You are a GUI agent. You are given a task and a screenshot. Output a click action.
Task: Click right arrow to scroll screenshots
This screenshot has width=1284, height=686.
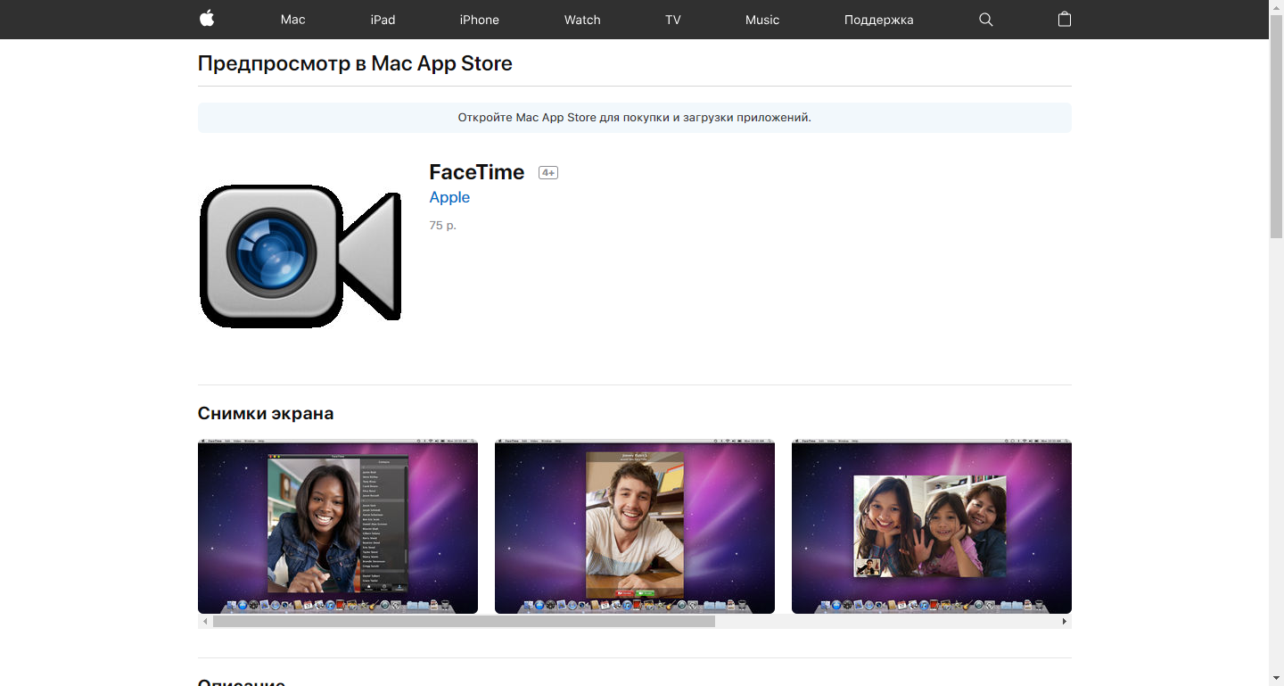tap(1065, 621)
